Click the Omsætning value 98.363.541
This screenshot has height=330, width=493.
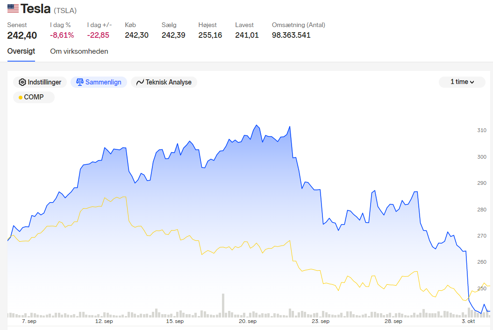(x=291, y=35)
